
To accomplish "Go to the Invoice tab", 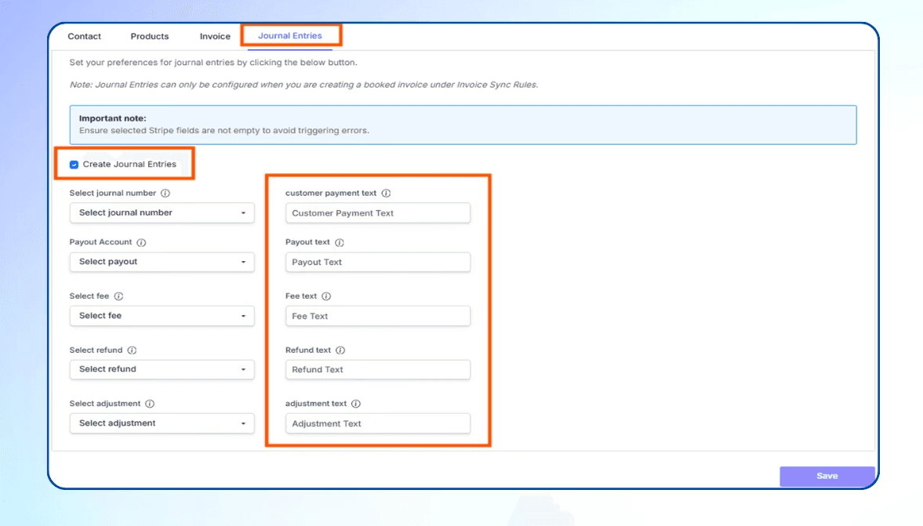I will point(215,37).
